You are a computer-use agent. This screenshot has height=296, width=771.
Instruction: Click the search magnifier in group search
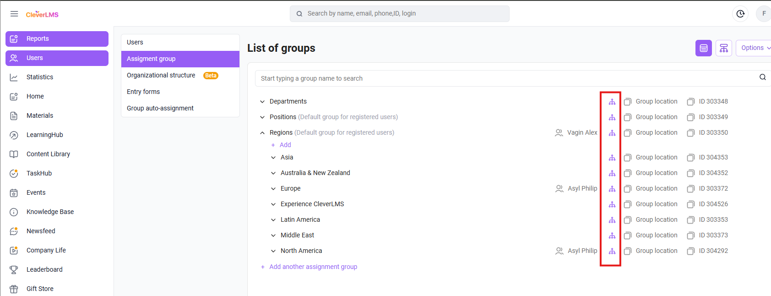(x=762, y=77)
